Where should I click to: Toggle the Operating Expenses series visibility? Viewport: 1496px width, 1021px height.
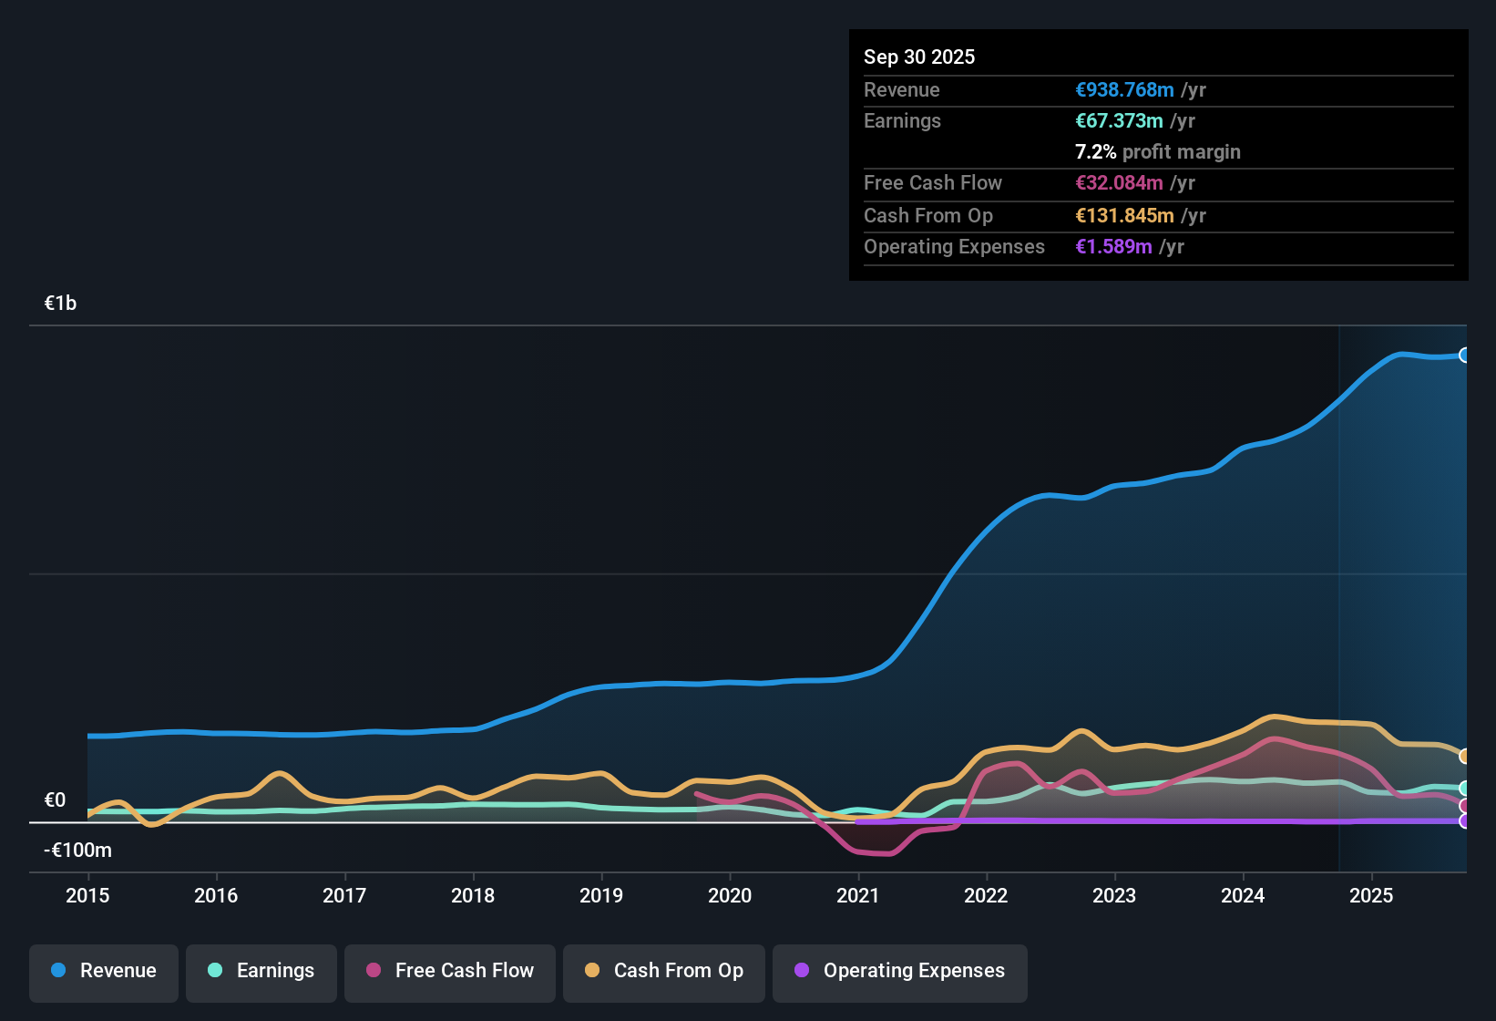pos(899,971)
